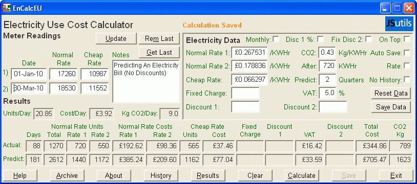Check the Rate checkbox
Image resolution: width=417 pixels, height=184 pixels.
click(x=407, y=65)
